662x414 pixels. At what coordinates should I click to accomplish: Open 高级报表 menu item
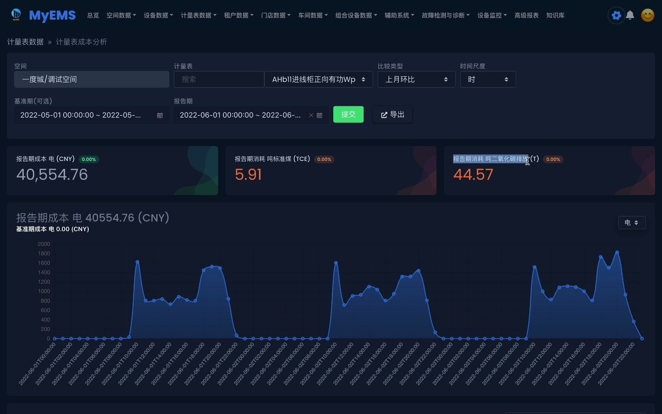pos(526,15)
